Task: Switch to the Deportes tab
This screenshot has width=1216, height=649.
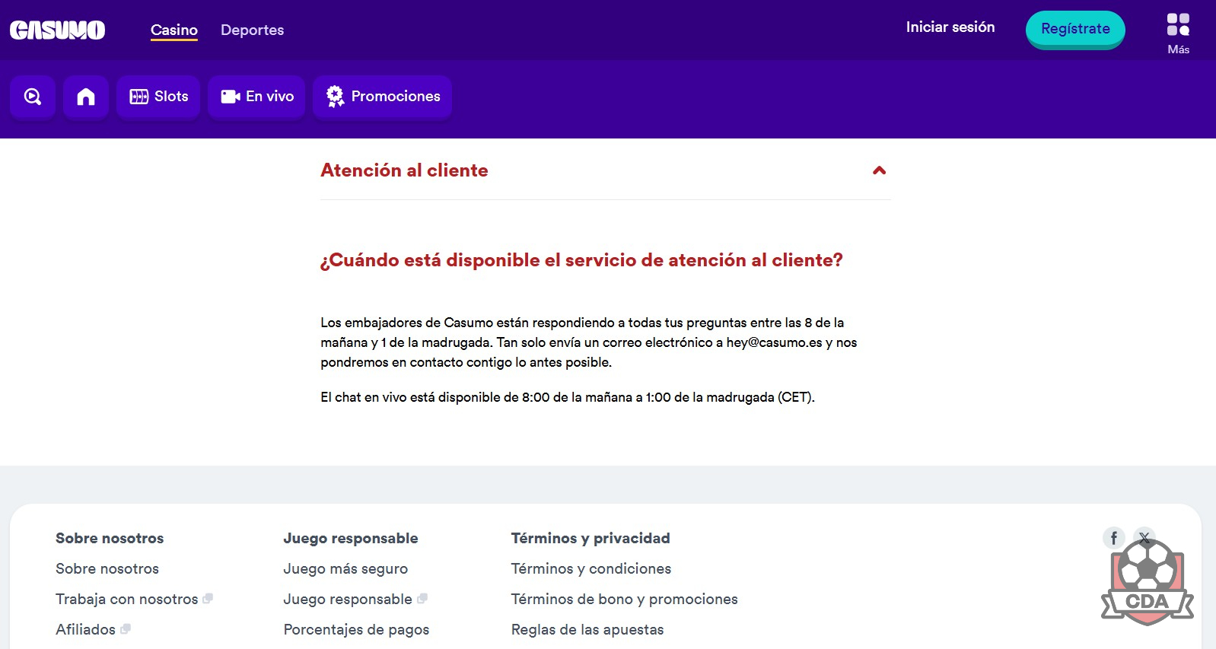Action: [x=252, y=30]
